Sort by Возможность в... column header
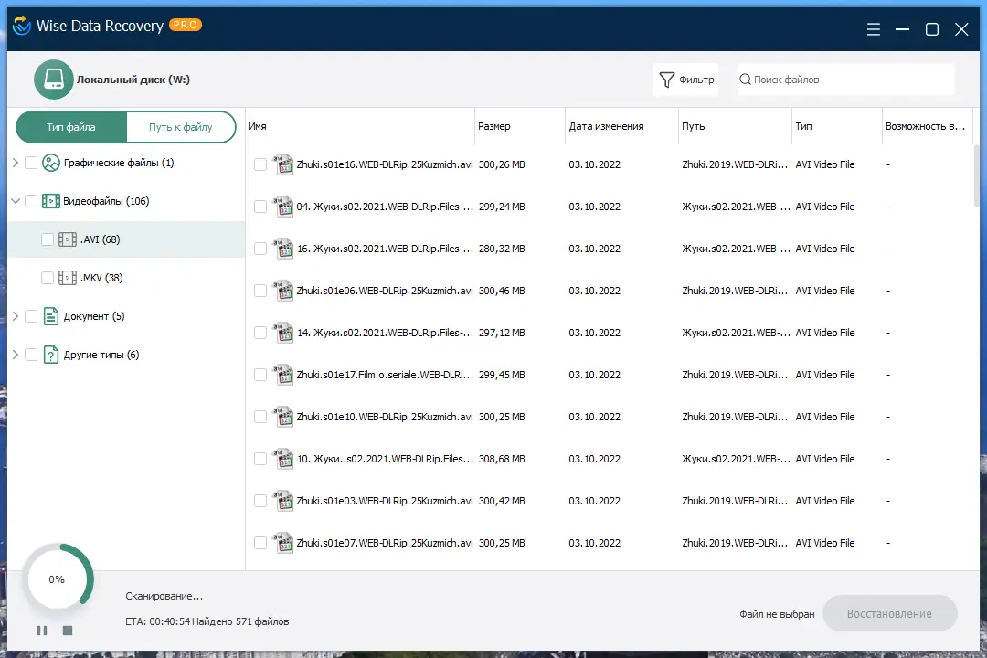Screen dimensions: 987x658 click(928, 126)
